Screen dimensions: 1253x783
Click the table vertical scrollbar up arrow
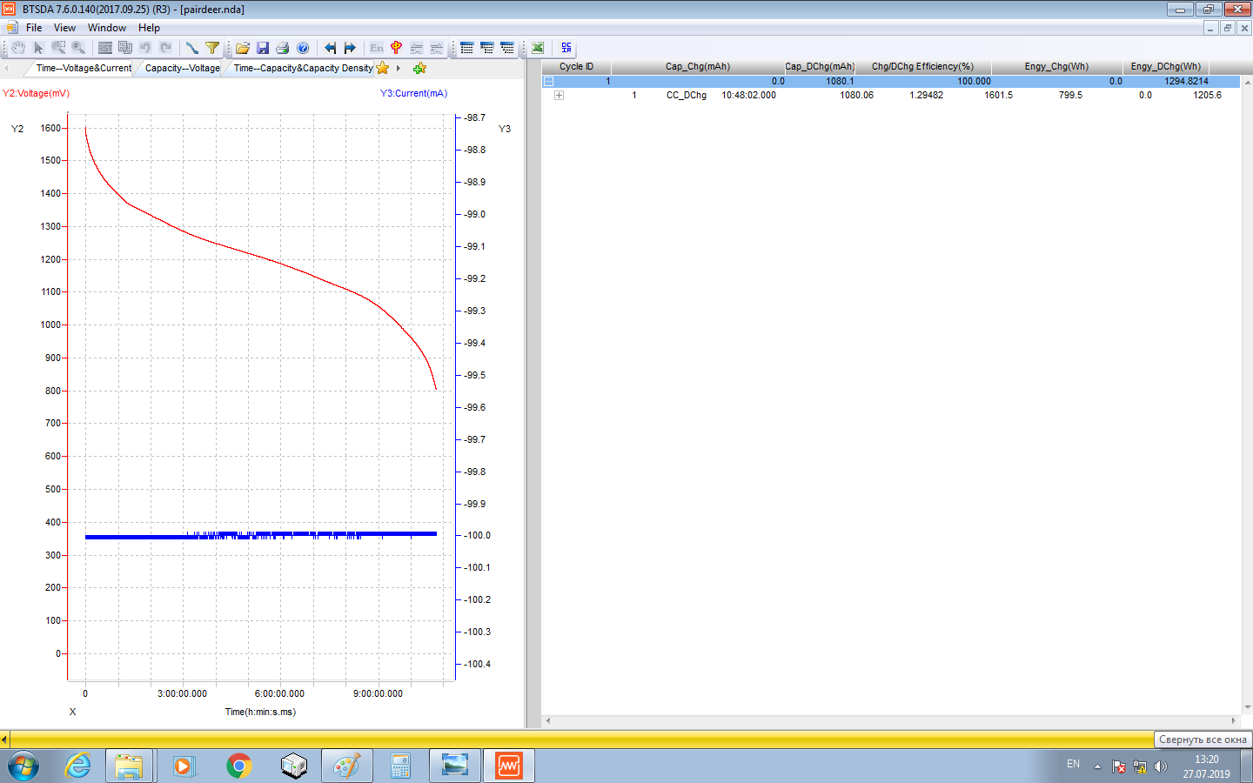click(1247, 82)
